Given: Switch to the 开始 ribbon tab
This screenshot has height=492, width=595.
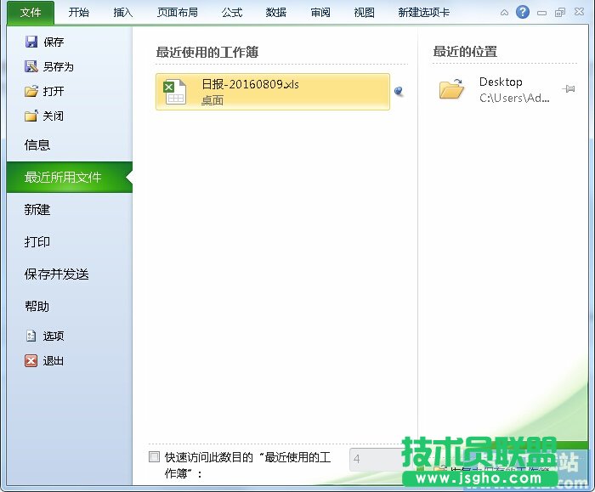Looking at the screenshot, I should [79, 13].
